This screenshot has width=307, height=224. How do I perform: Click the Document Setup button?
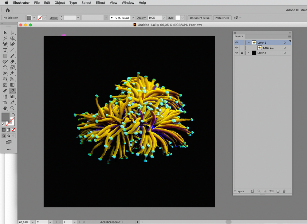click(x=200, y=18)
